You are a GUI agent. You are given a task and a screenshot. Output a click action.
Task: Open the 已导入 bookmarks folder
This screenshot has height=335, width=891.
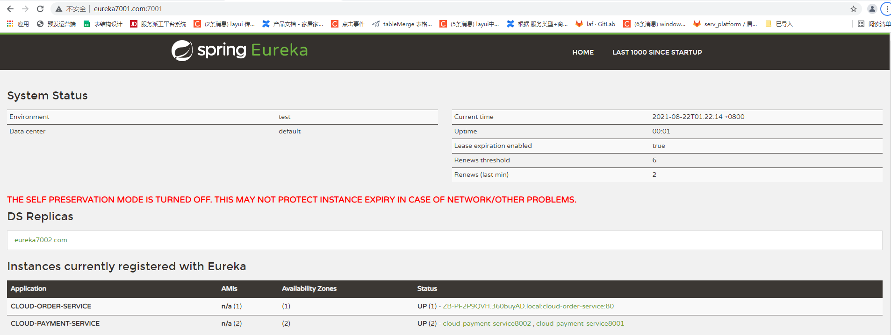779,24
